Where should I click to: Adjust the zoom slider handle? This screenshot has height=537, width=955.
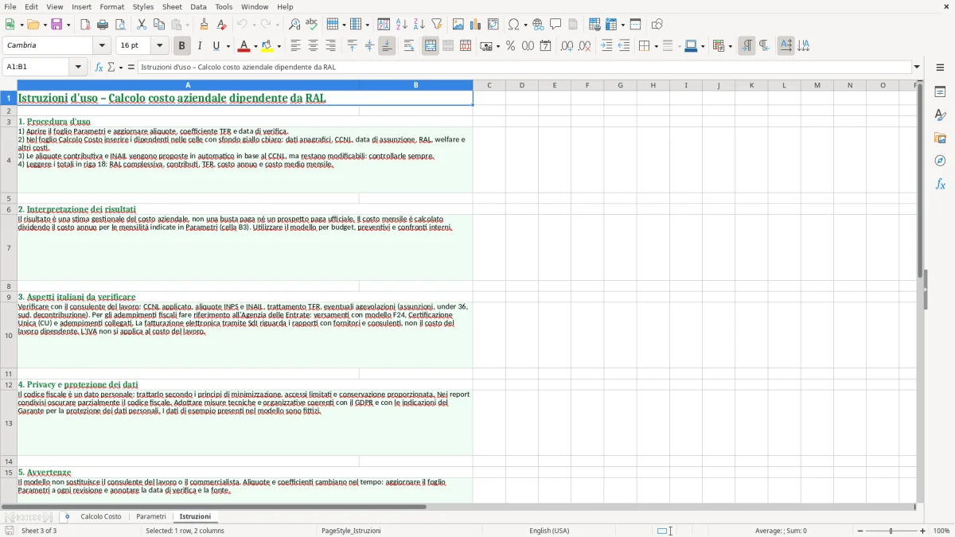click(891, 531)
